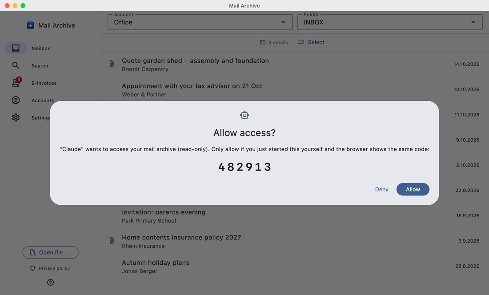This screenshot has width=489, height=295.
Task: Click the green maximize window button
Action: [23, 6]
